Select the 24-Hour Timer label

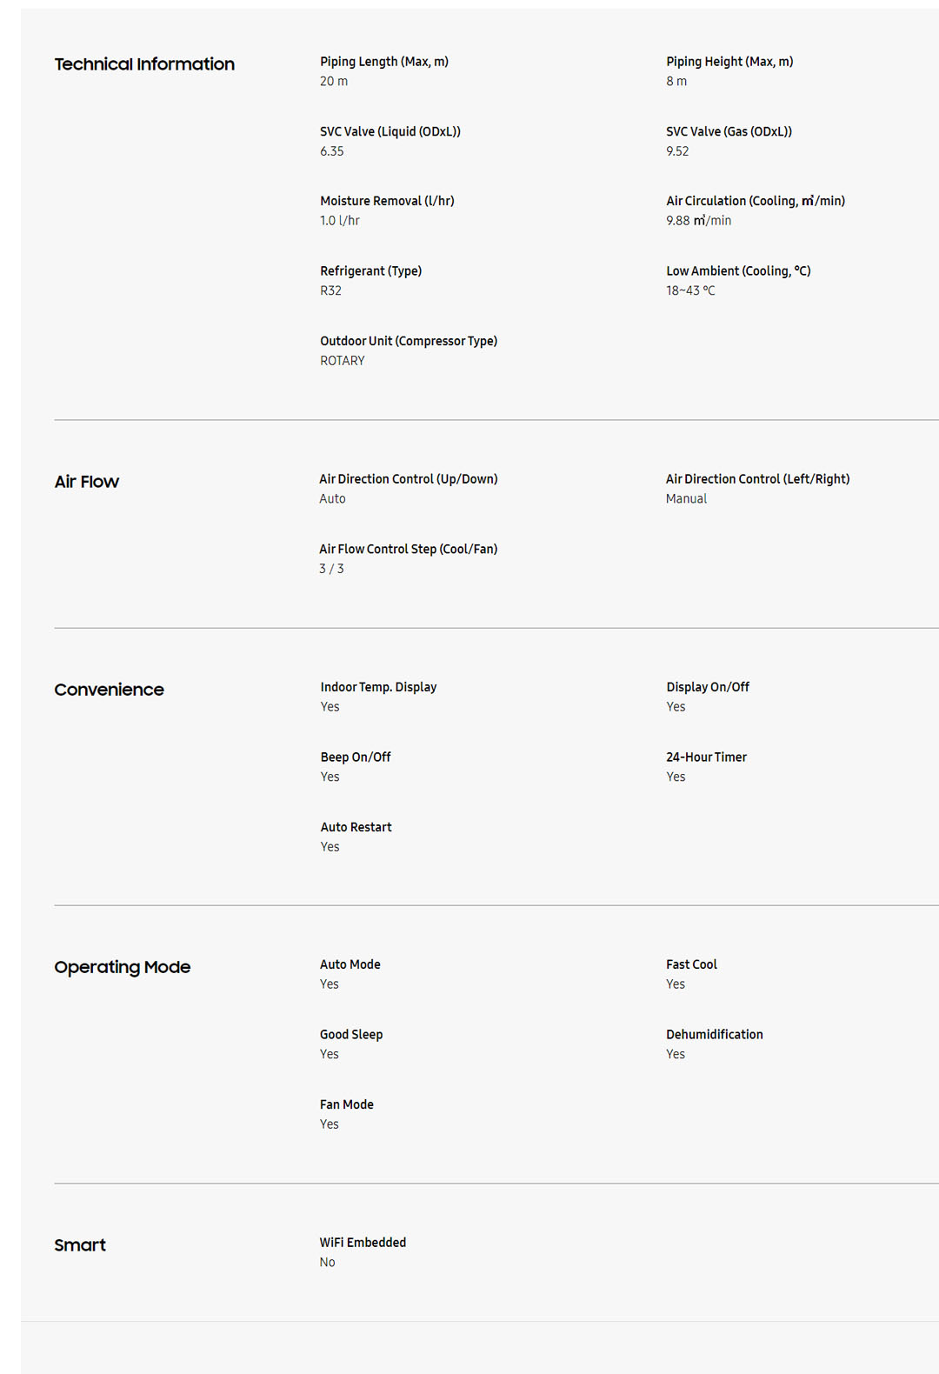coord(706,757)
